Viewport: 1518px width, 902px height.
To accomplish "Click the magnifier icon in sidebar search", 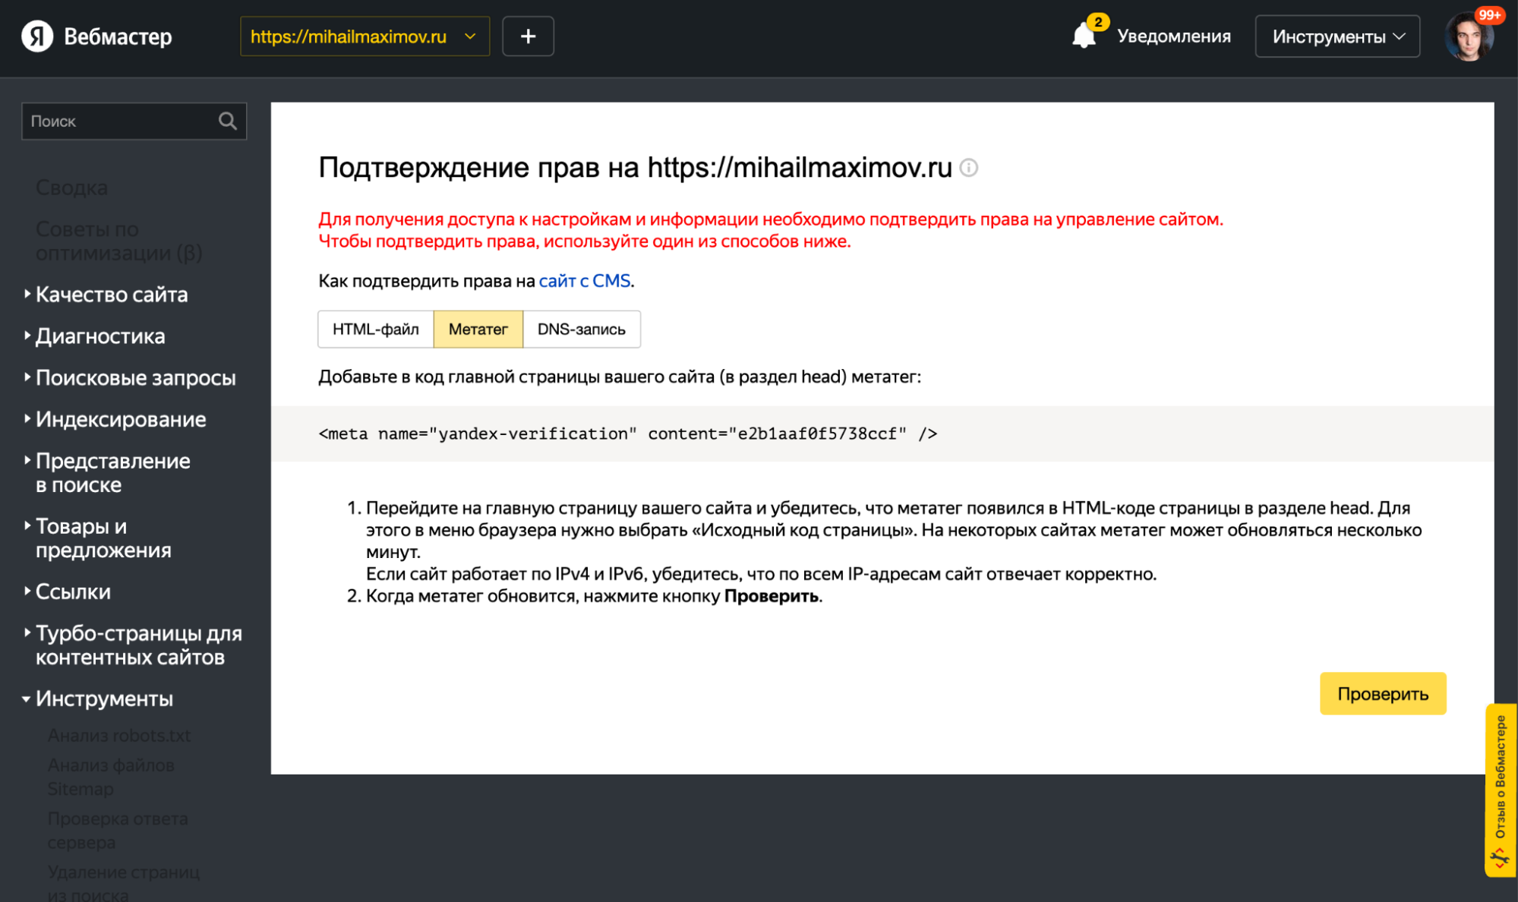I will click(227, 121).
